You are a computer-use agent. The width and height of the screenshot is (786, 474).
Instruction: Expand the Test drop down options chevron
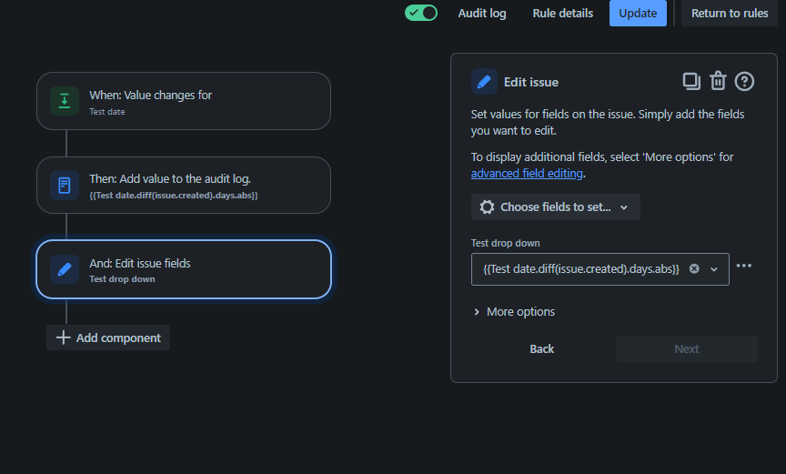(714, 269)
